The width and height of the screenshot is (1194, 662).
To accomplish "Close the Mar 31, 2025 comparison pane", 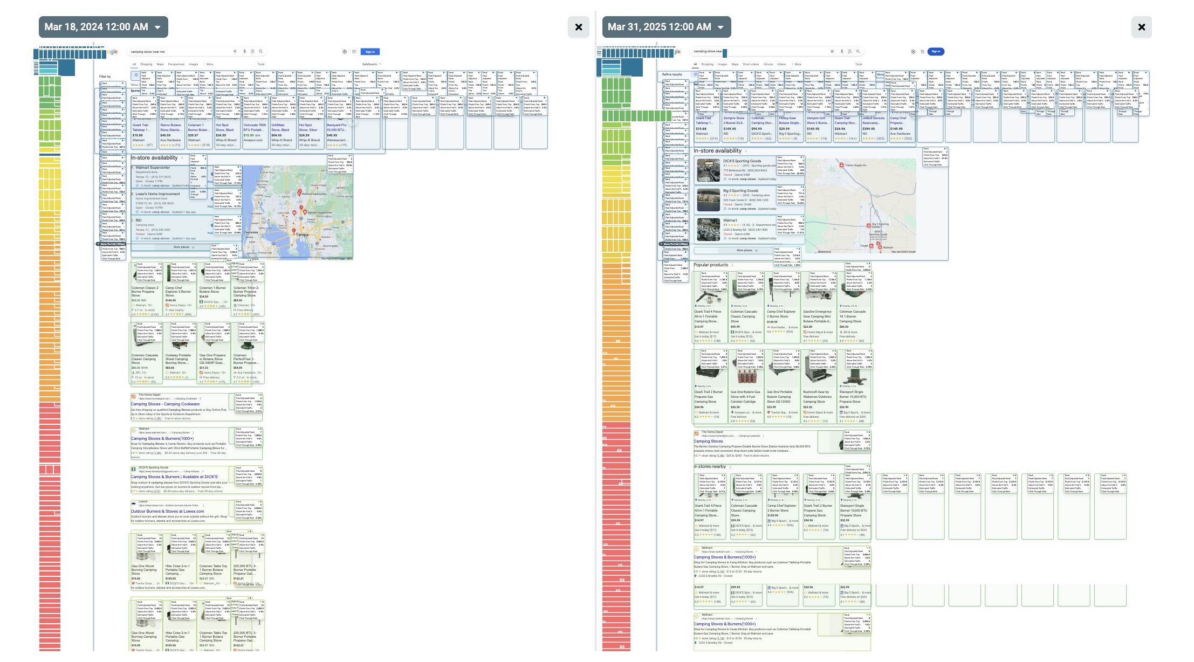I will 1142,27.
